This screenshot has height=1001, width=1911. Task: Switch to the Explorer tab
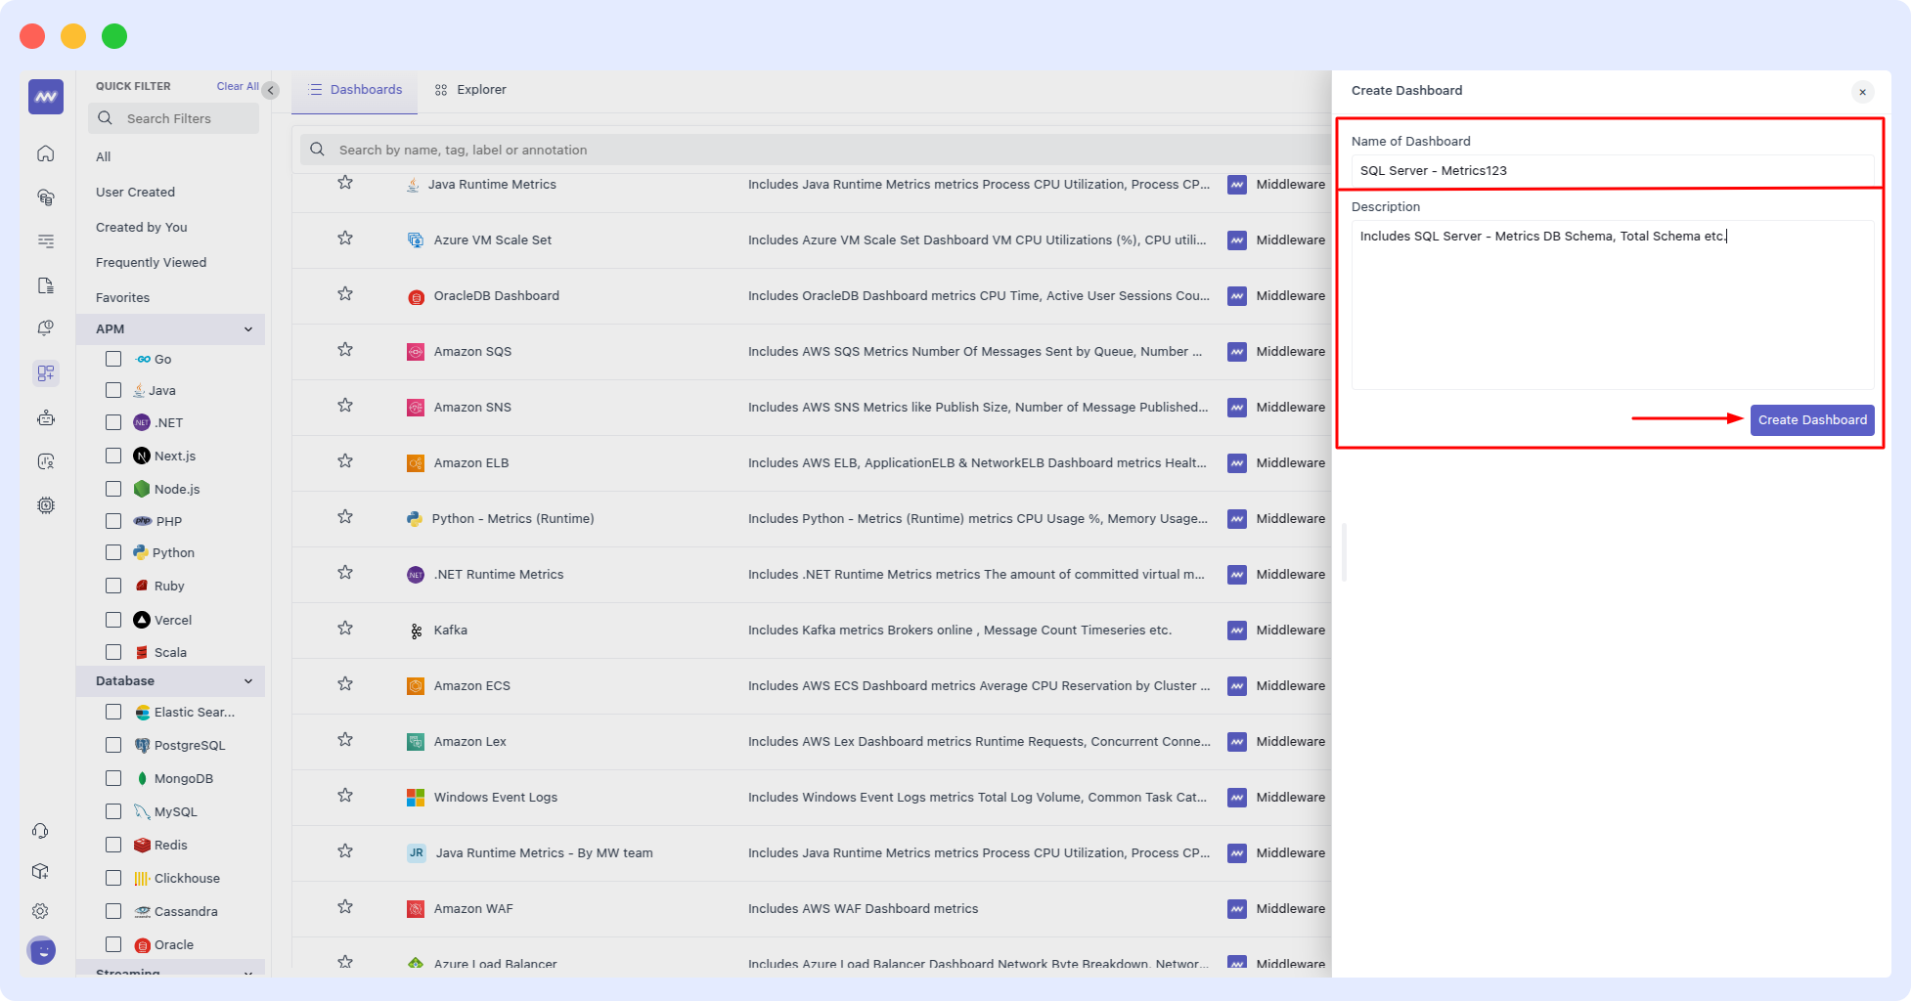[x=478, y=89]
